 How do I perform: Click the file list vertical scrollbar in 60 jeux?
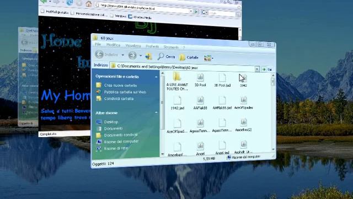(273, 112)
